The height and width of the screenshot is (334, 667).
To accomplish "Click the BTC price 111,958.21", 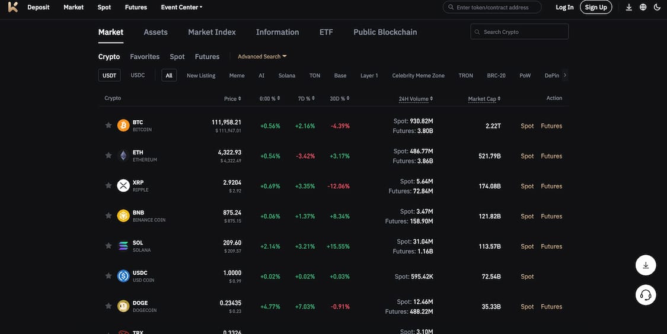I will [226, 122].
